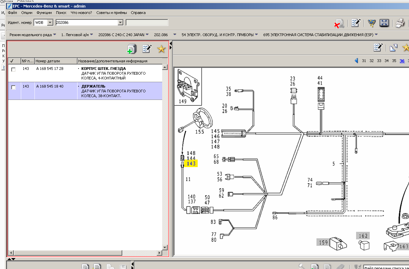Click the highlighted 143 callout in the diagram

tap(191, 164)
